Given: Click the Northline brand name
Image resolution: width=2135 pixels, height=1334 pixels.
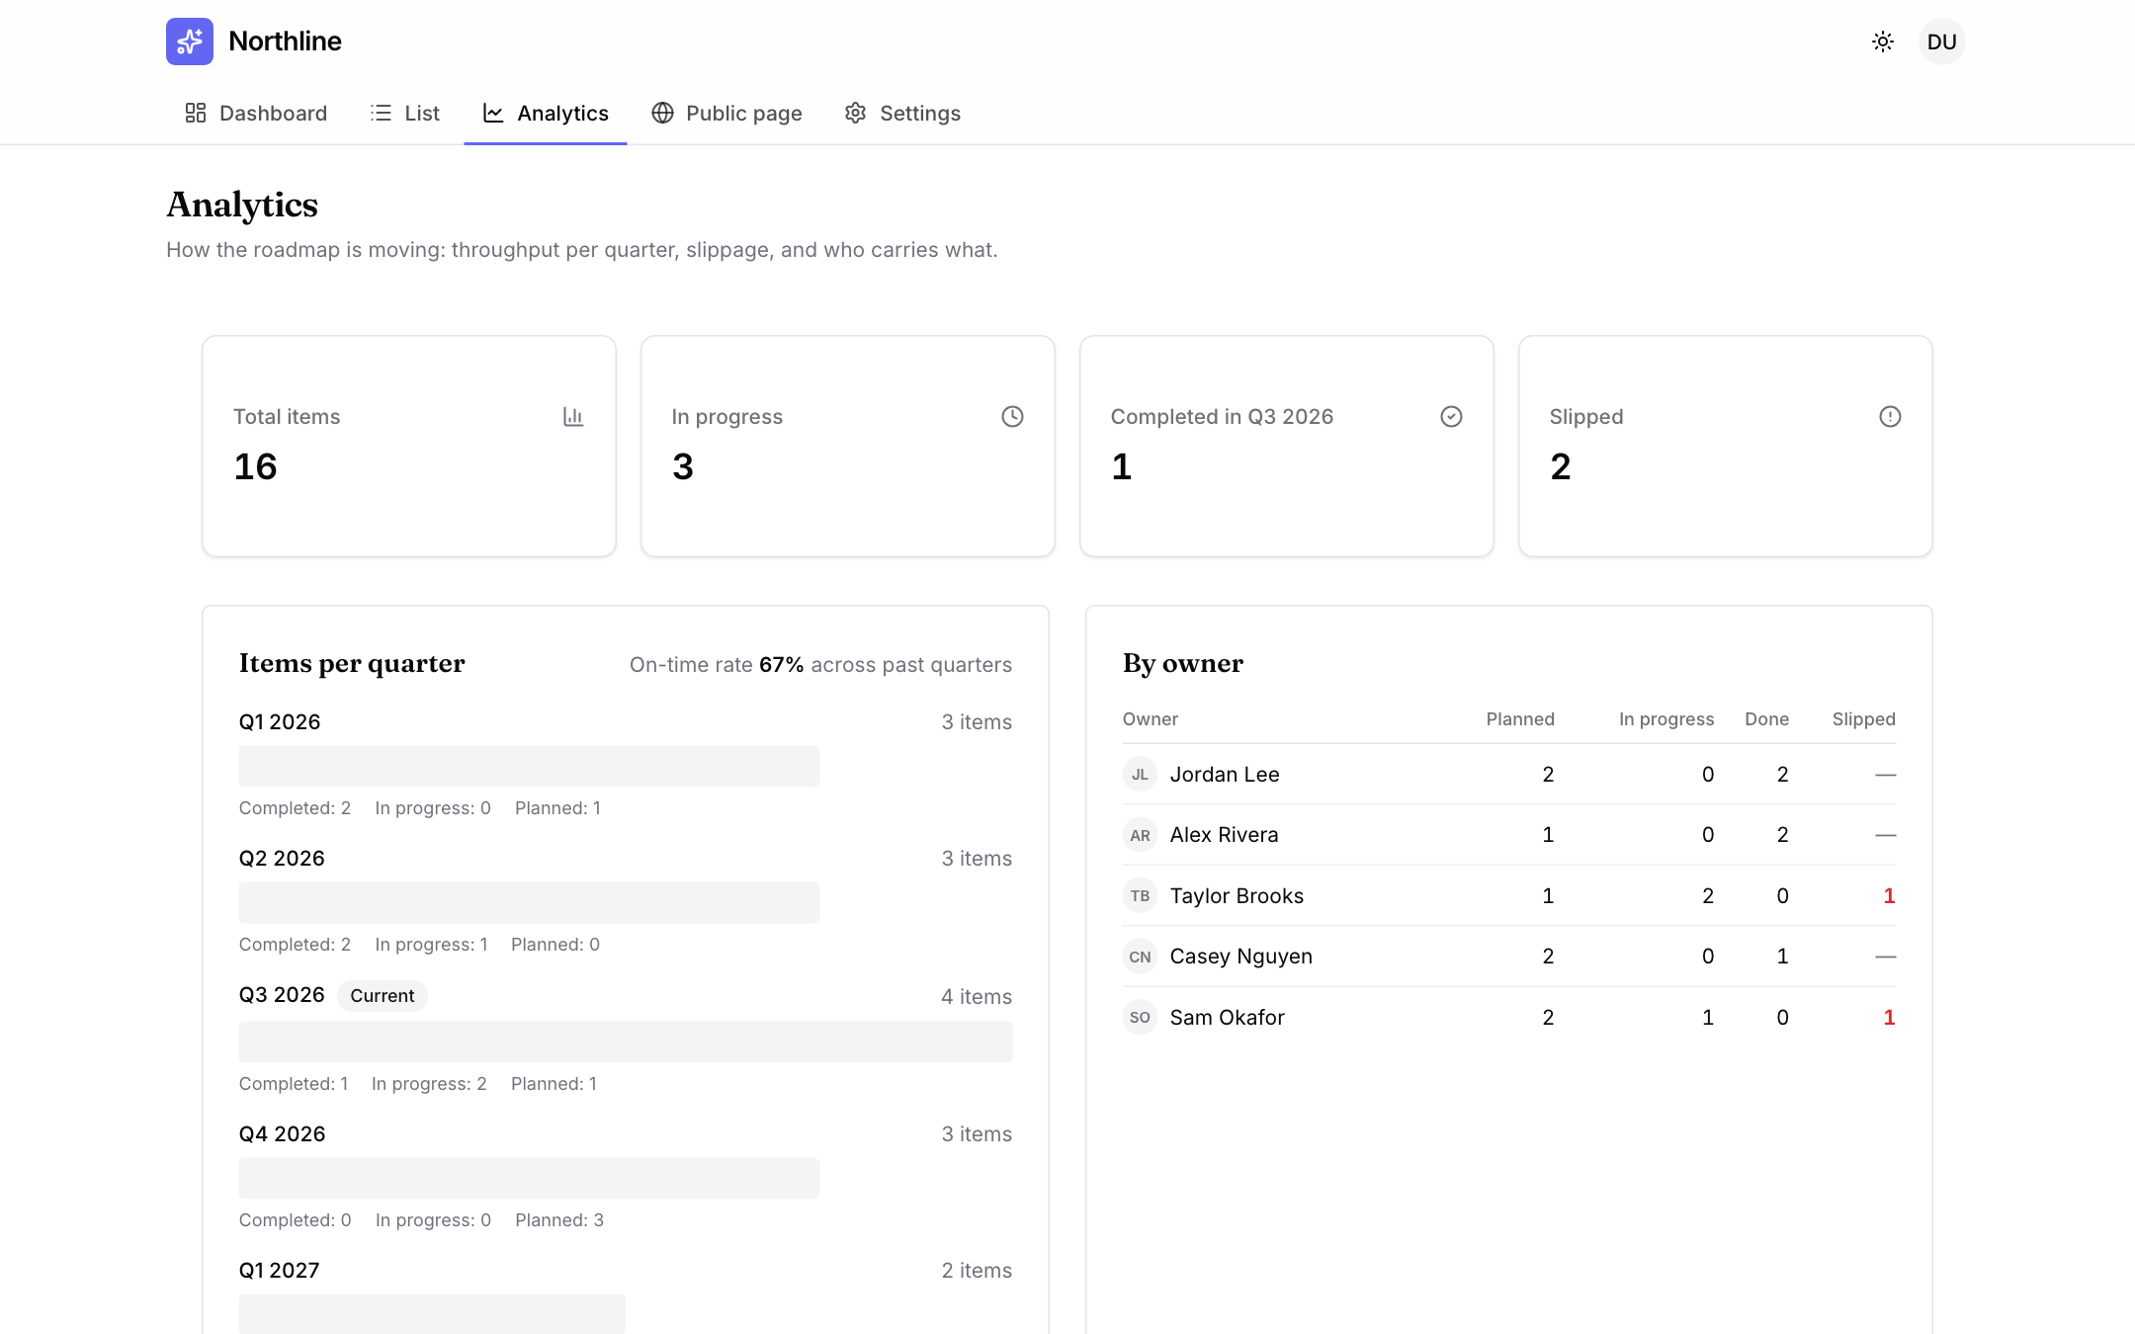Looking at the screenshot, I should click(285, 42).
